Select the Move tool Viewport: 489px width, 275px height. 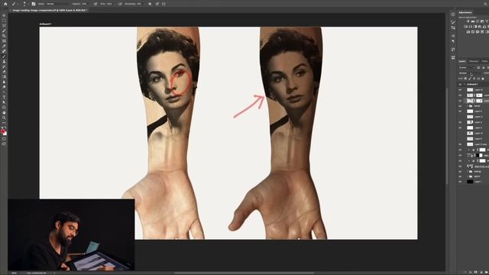(x=4, y=15)
